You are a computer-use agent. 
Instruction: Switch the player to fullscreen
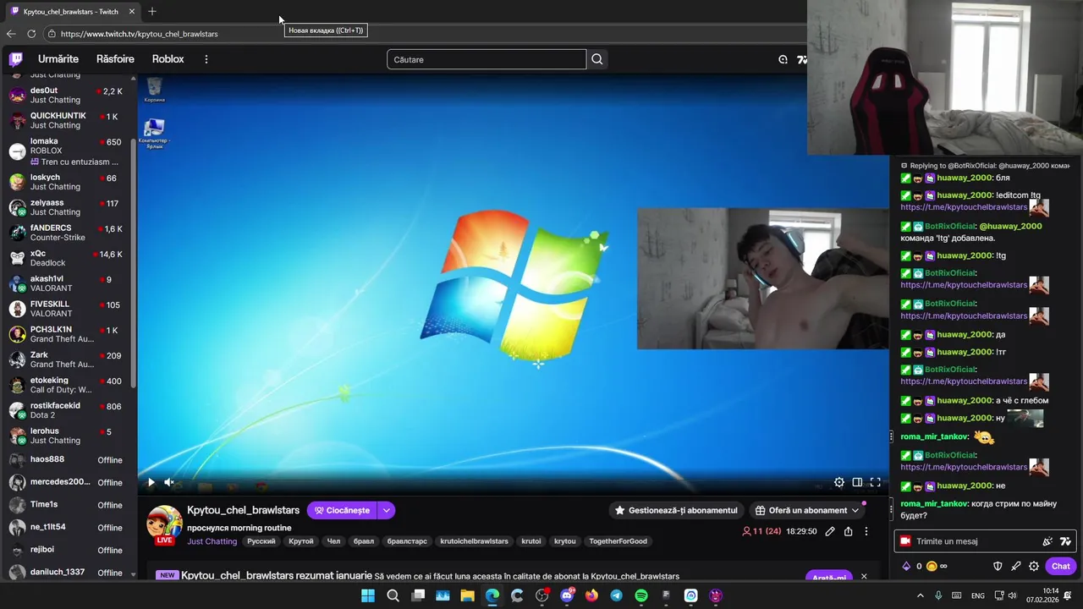click(x=876, y=482)
